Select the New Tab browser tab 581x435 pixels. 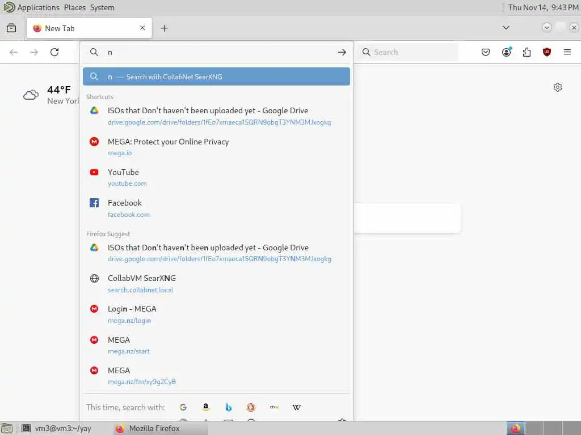click(89, 28)
